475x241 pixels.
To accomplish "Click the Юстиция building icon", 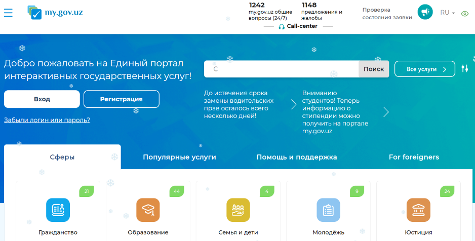I will [x=418, y=210].
